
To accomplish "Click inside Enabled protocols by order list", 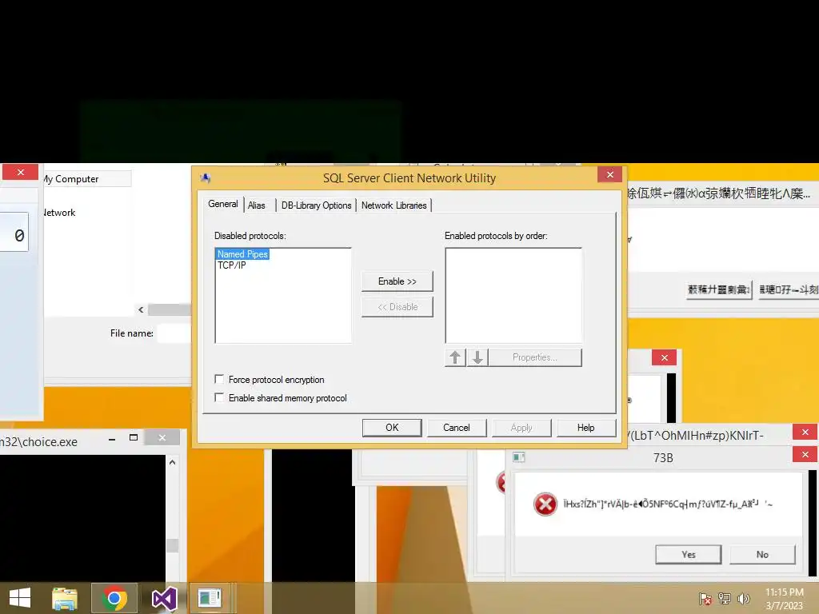I will [x=513, y=296].
